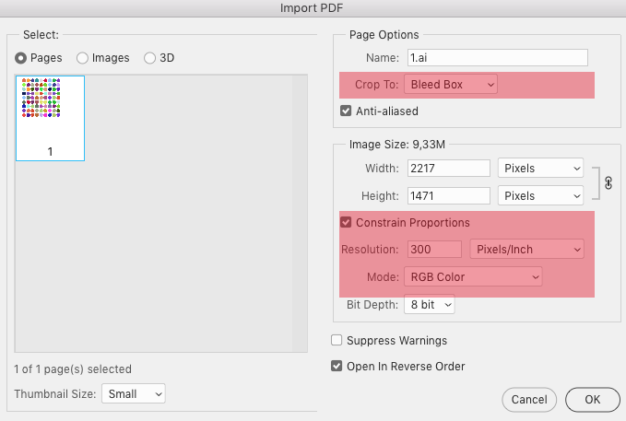
Task: Toggle the Anti-aliased checkbox
Action: tap(347, 111)
